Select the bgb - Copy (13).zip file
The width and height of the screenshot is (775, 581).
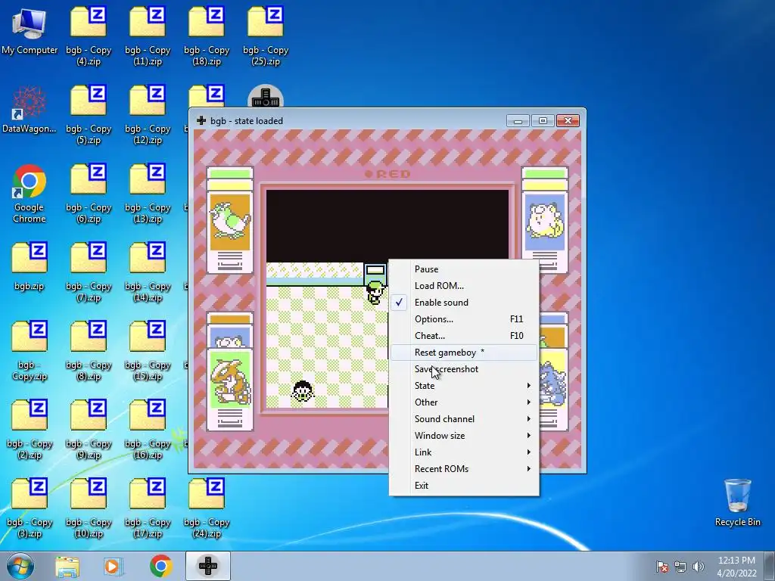pyautogui.click(x=148, y=194)
